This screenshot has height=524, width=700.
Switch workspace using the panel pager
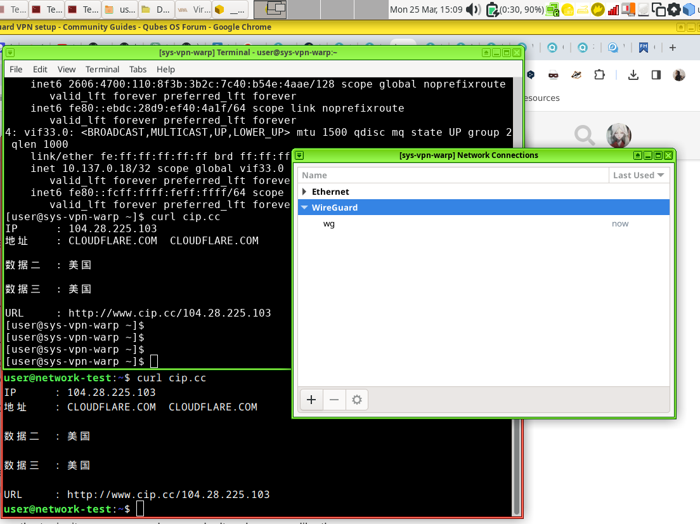click(x=277, y=10)
